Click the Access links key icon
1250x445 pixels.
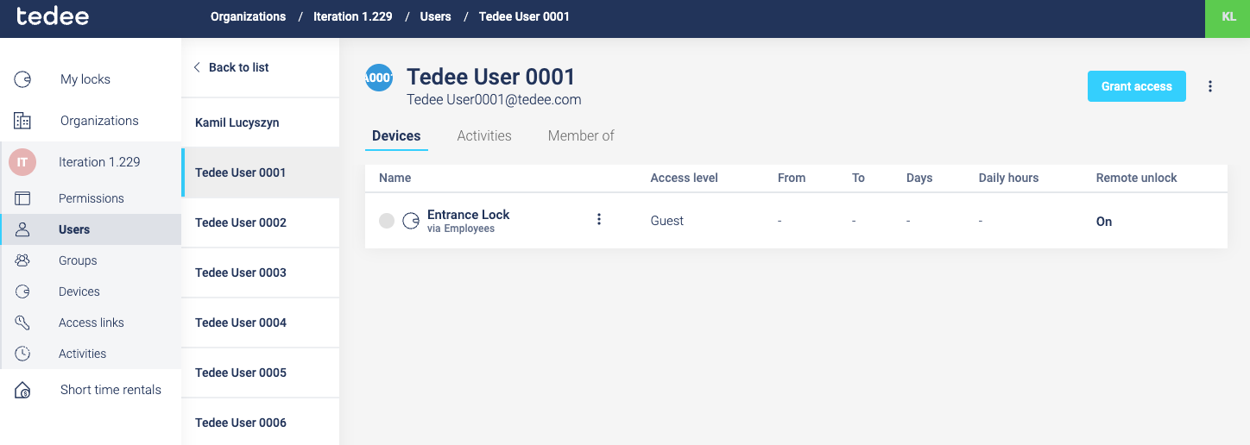[x=22, y=323]
